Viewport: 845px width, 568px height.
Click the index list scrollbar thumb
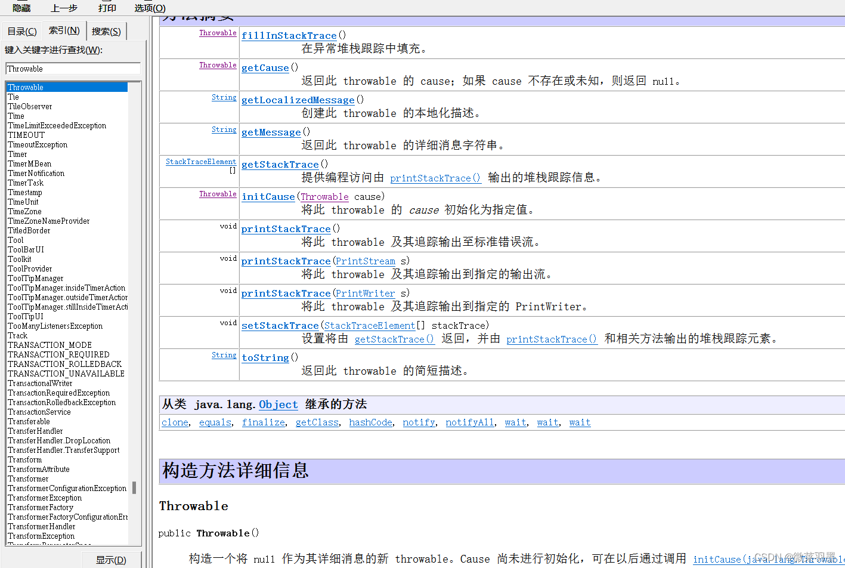click(134, 487)
